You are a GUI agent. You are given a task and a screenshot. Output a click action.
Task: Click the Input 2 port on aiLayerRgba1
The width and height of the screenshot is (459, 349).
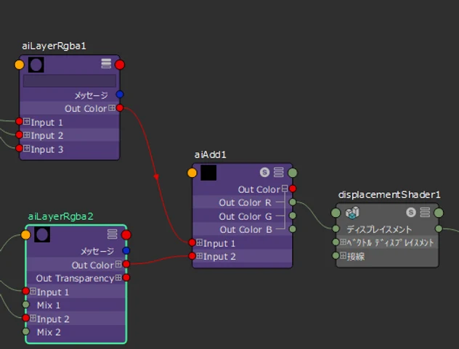pos(19,134)
